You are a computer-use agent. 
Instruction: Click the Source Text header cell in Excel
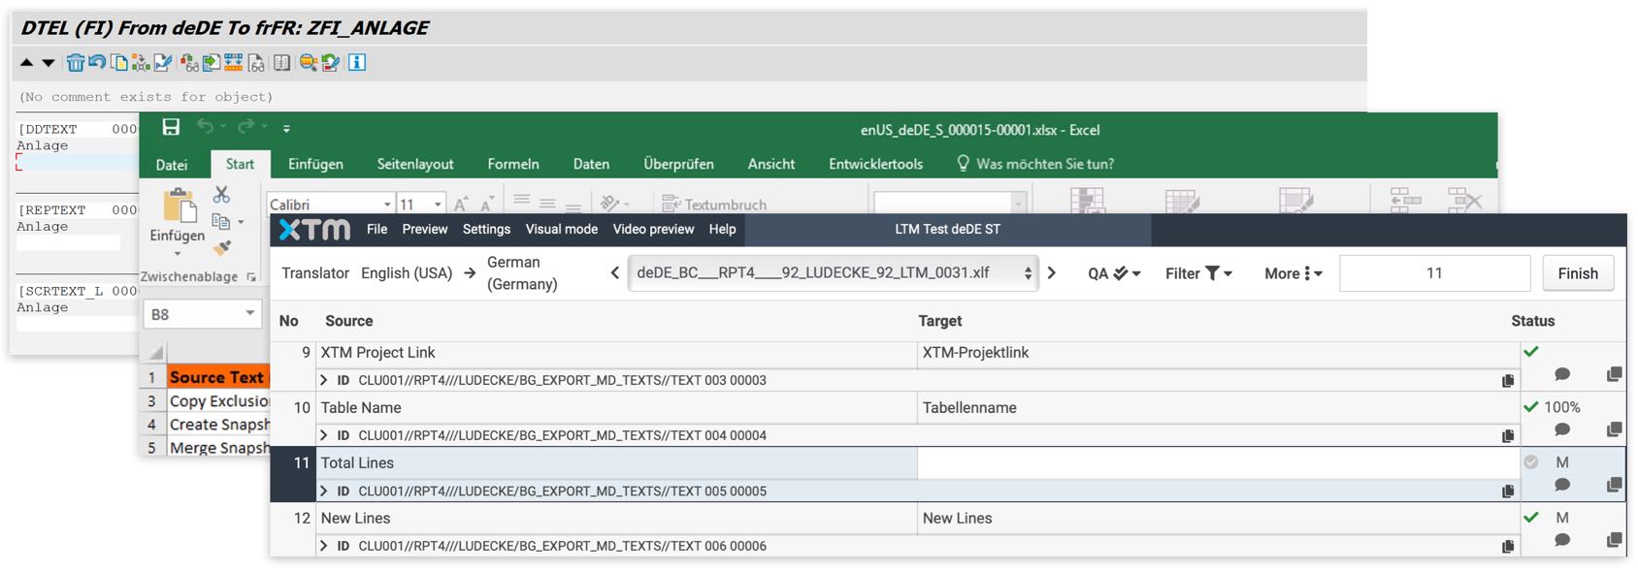tap(217, 377)
